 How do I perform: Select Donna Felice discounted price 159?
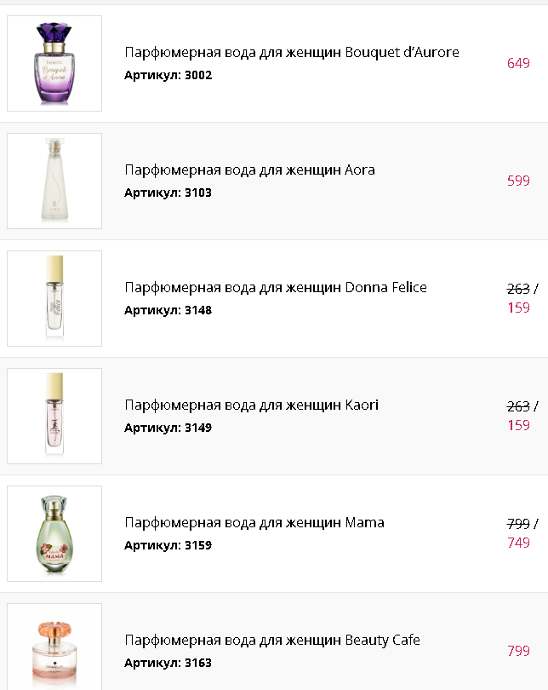[518, 308]
